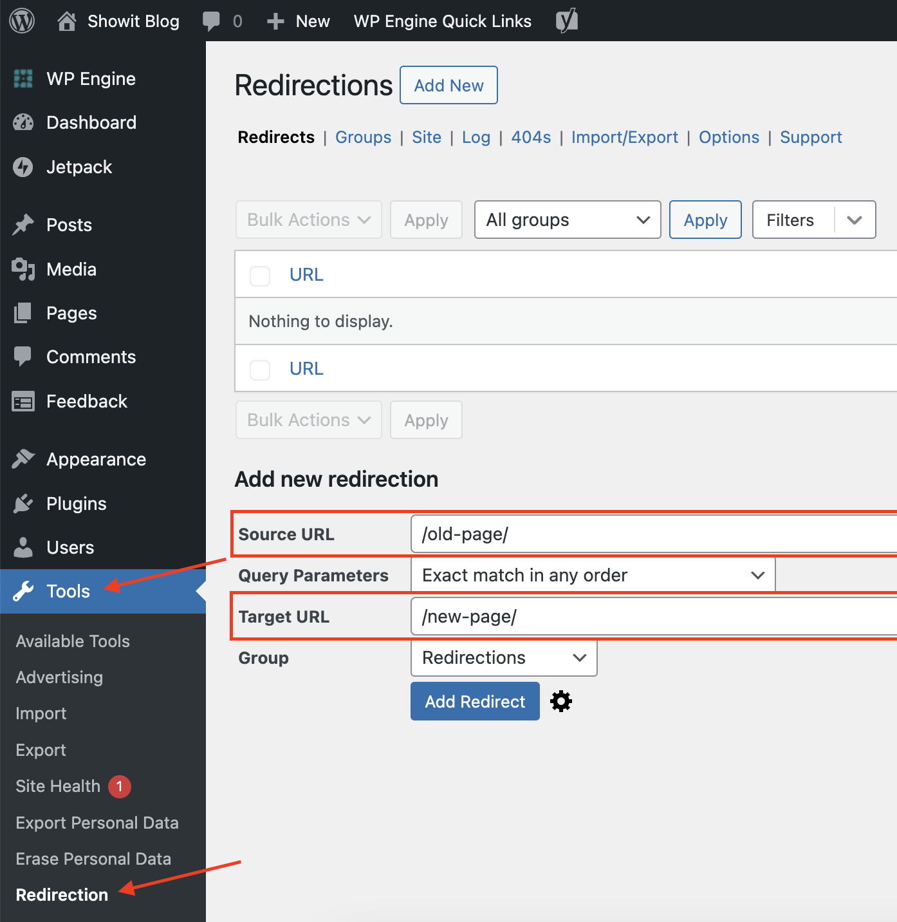Click the Comments speech bubble sidebar icon
The width and height of the screenshot is (897, 922).
click(23, 357)
